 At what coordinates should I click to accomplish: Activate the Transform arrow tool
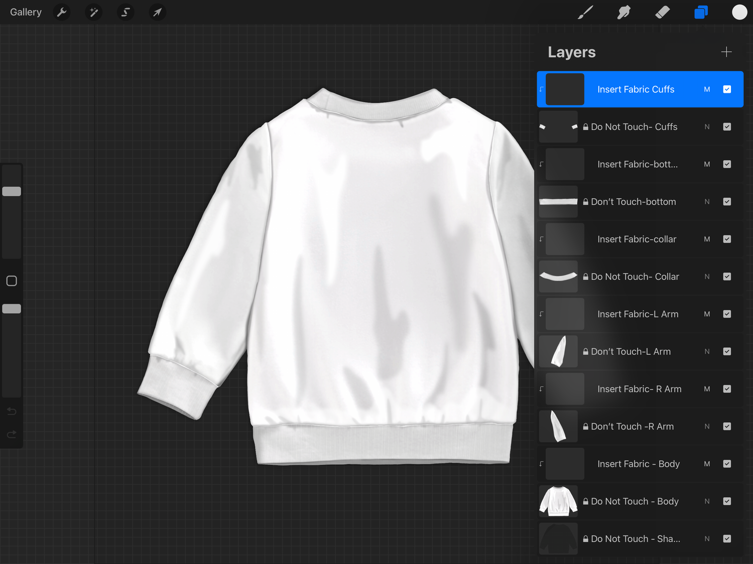point(157,12)
